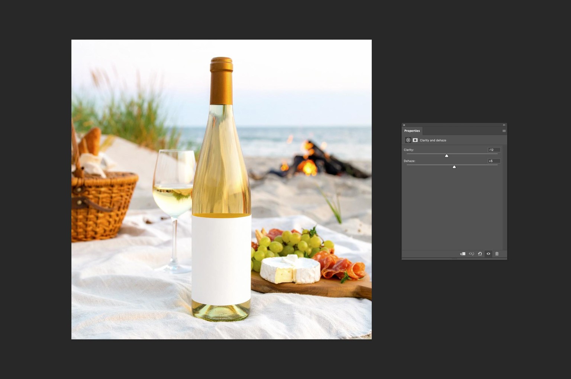Image resolution: width=571 pixels, height=379 pixels.
Task: Click the Clarity slider handle
Action: click(446, 156)
